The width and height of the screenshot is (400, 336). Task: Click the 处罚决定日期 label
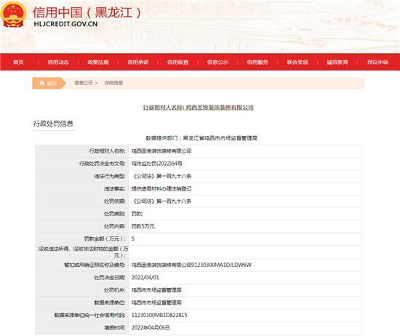tap(110, 278)
